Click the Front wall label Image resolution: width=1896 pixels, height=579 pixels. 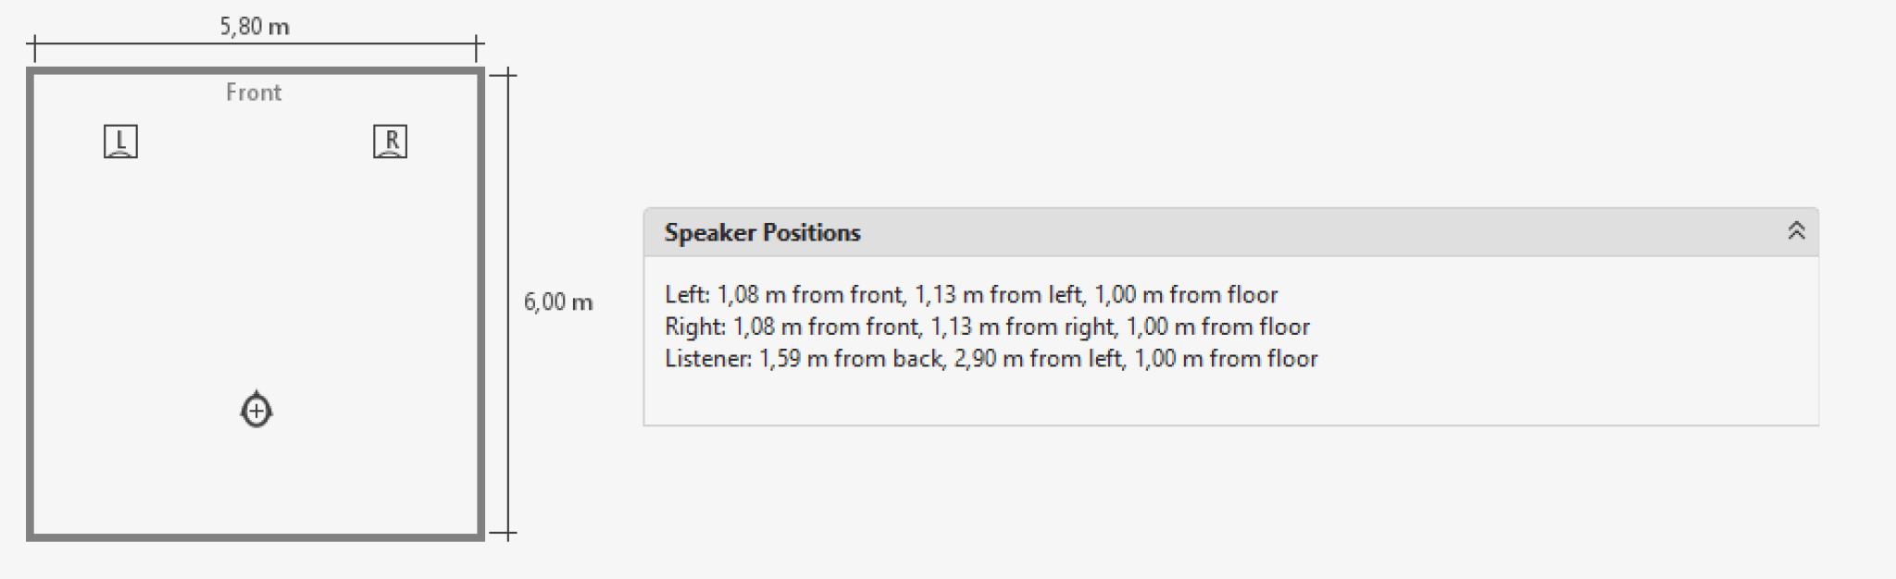point(254,92)
